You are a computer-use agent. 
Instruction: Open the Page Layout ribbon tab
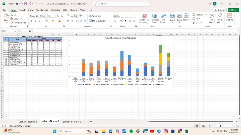pos(42,10)
